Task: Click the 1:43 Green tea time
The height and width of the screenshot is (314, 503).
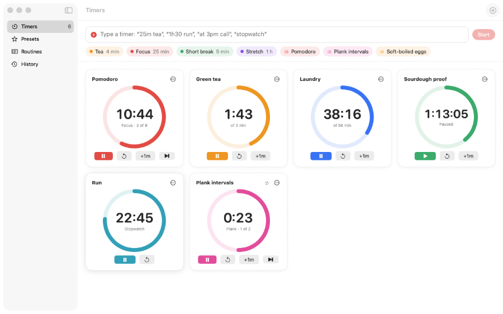Action: coord(239,114)
